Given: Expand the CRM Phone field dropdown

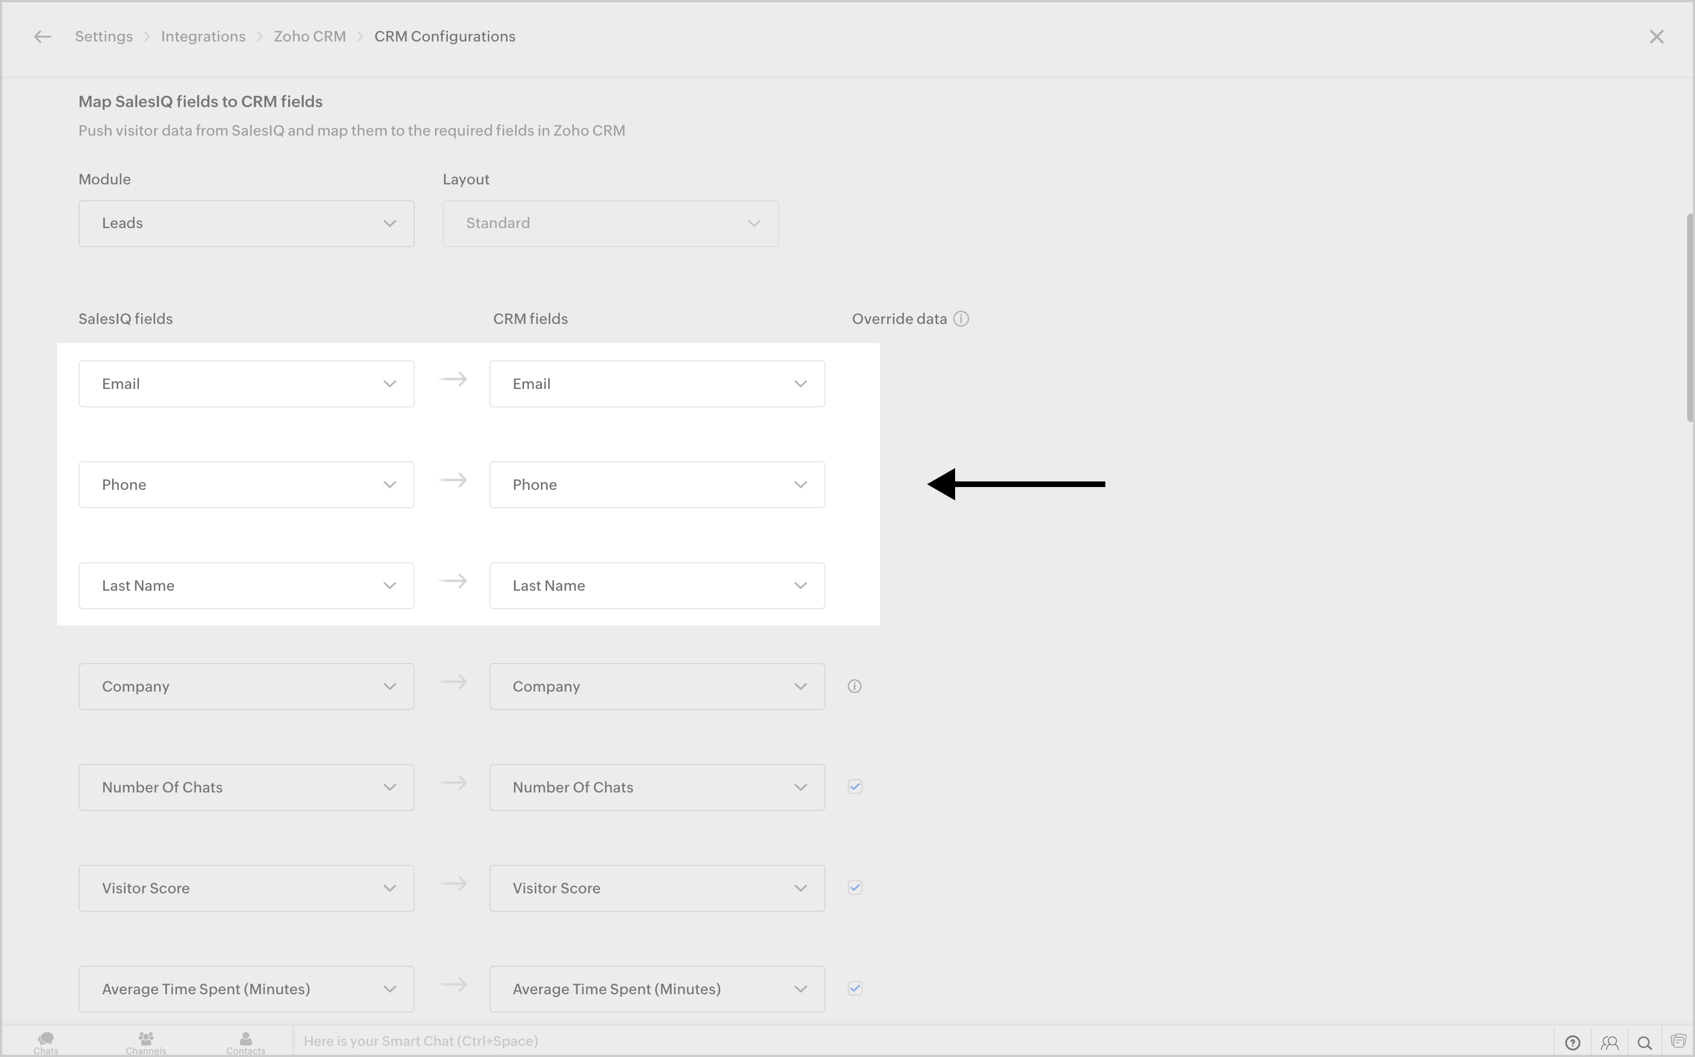Looking at the screenshot, I should [x=656, y=484].
